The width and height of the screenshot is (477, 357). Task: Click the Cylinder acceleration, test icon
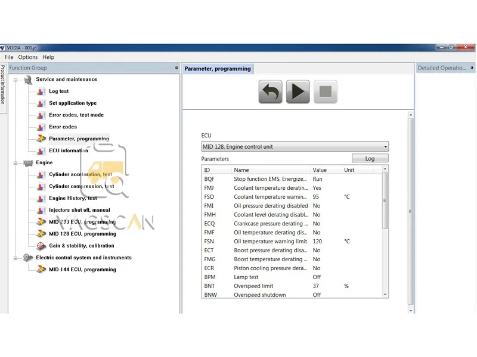click(41, 174)
